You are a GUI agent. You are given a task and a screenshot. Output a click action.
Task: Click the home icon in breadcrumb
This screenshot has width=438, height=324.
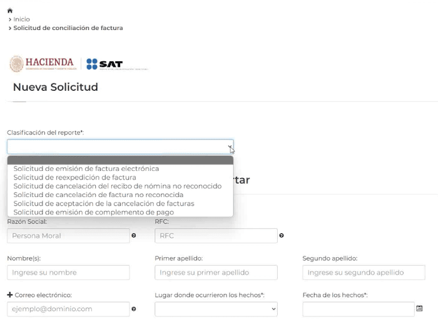coord(9,11)
